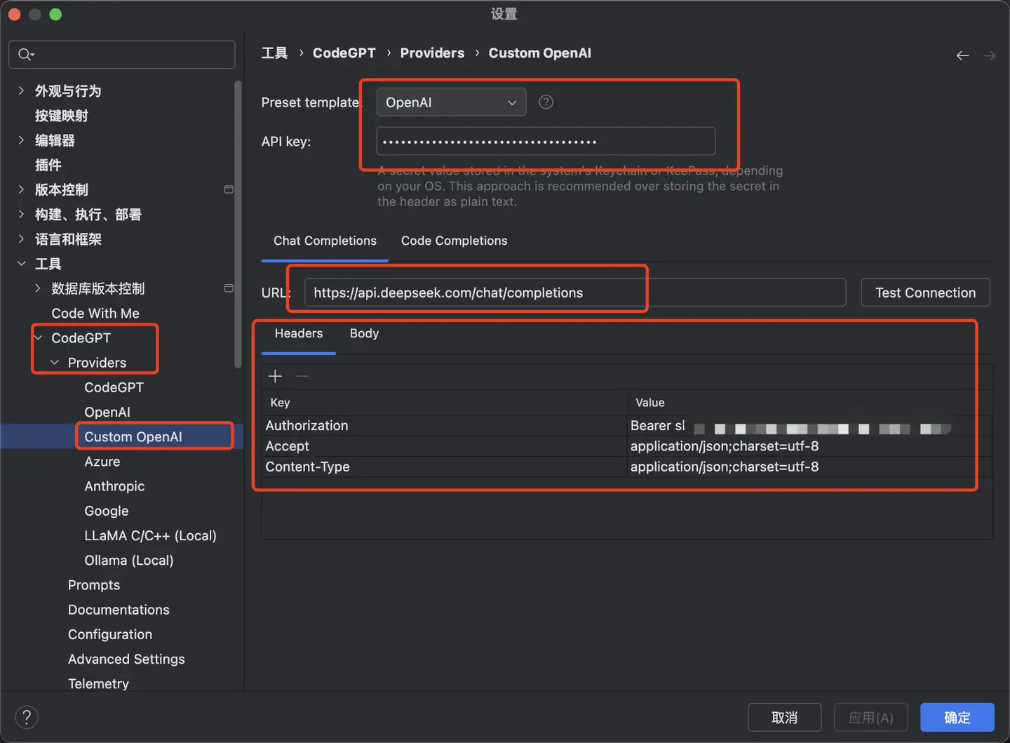Click the URL input field
Viewport: 1010px width, 743px height.
point(575,293)
